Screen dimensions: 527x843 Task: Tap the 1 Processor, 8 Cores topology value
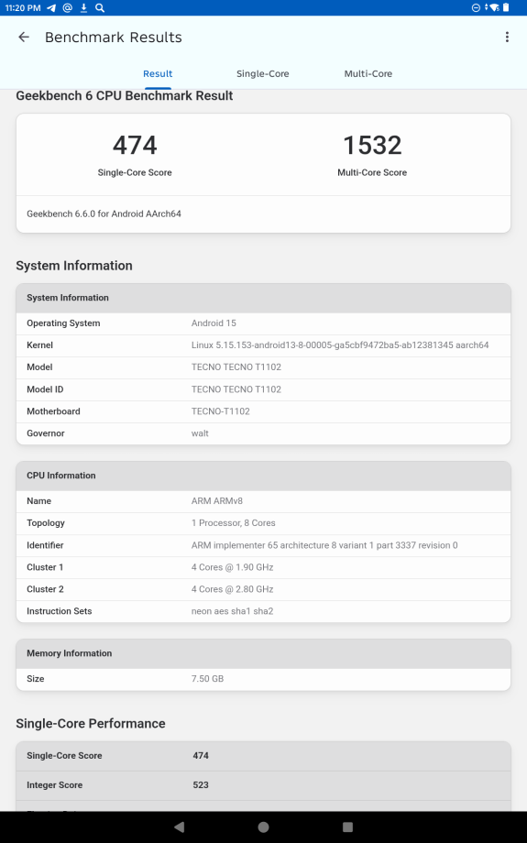click(234, 523)
